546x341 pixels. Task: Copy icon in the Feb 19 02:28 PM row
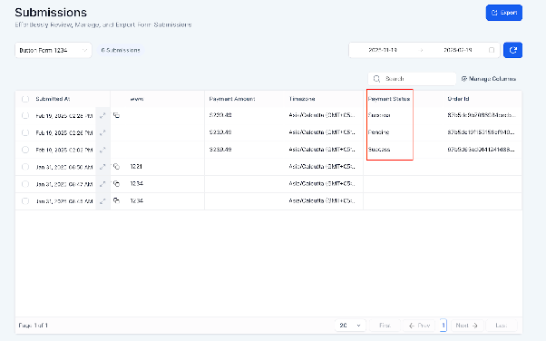tap(116, 115)
